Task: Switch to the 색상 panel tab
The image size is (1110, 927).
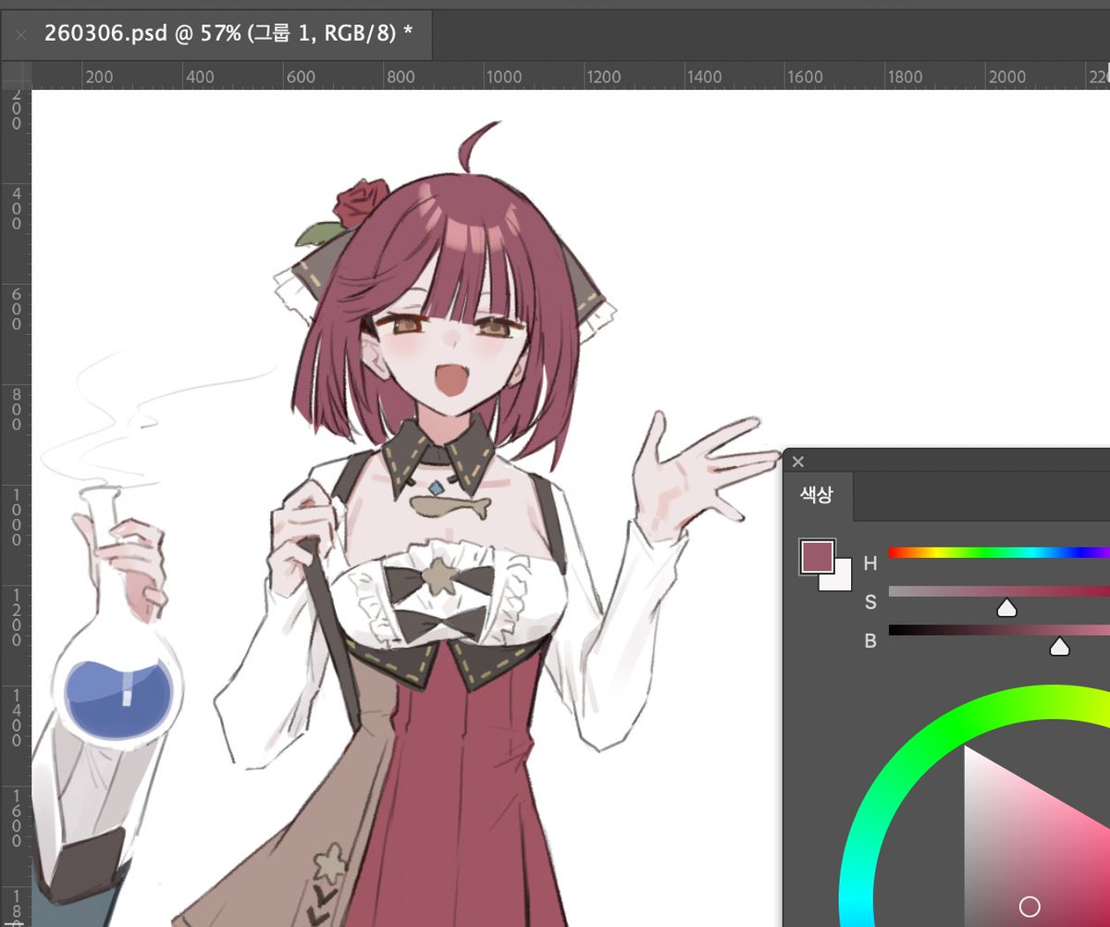Action: pyautogui.click(x=816, y=495)
